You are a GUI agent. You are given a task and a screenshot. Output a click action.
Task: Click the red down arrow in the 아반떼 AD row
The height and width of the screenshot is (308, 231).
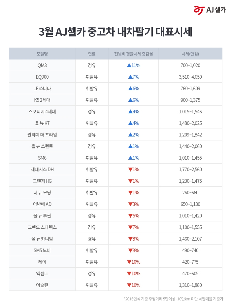coord(130,204)
